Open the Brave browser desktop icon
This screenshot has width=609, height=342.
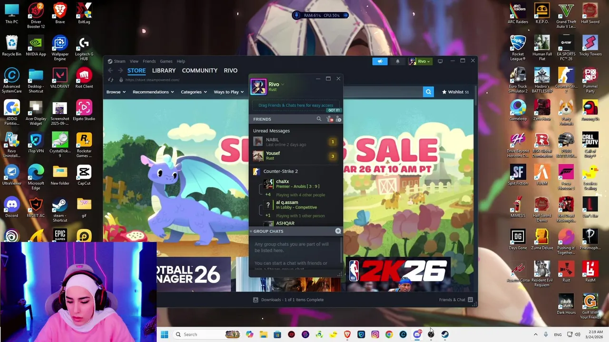point(60,14)
